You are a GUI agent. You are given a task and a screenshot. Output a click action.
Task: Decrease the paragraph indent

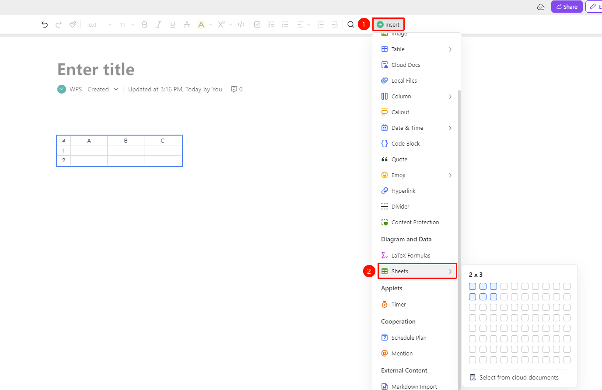click(321, 24)
